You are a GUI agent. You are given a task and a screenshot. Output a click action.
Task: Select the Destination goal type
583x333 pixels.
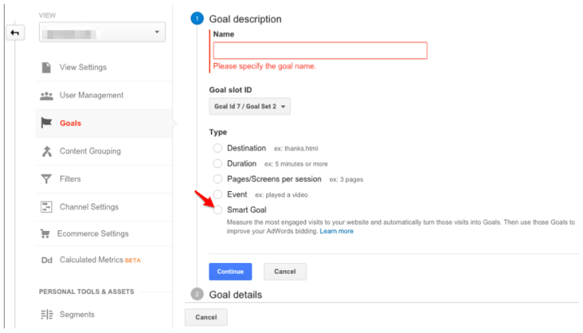point(218,148)
